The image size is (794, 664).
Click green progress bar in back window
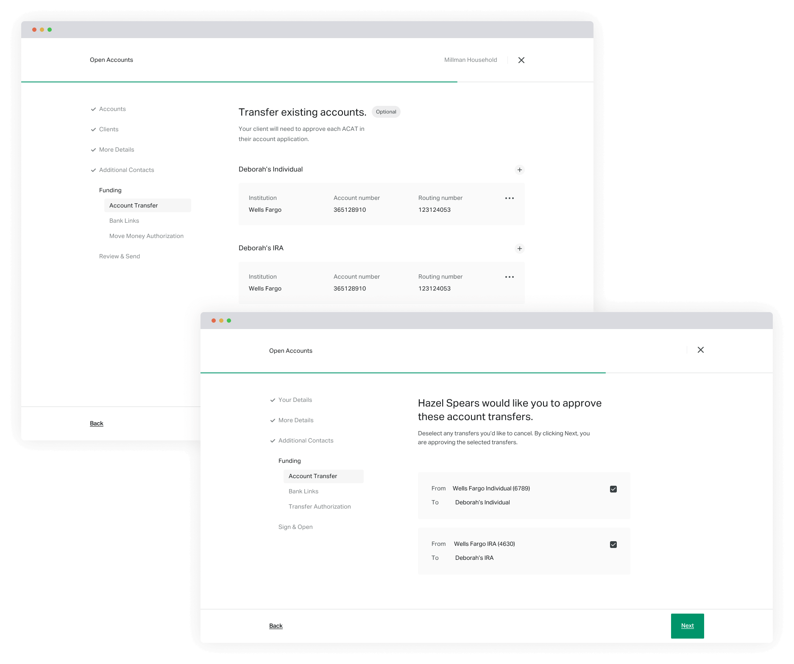239,82
